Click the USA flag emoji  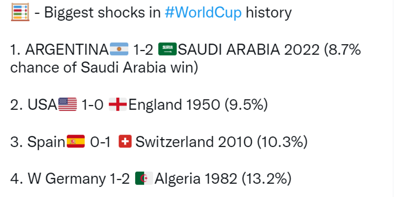(68, 104)
